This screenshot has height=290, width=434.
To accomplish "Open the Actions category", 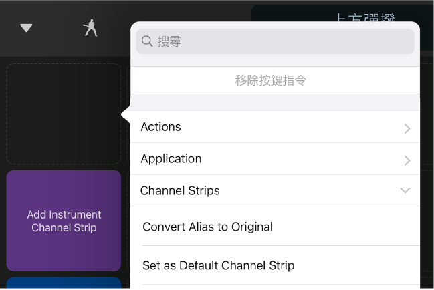I will (x=275, y=126).
